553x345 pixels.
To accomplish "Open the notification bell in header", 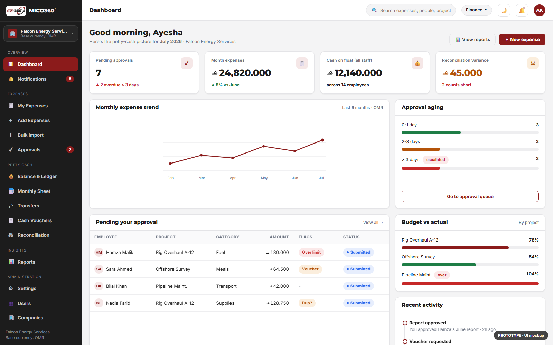I will [x=522, y=10].
